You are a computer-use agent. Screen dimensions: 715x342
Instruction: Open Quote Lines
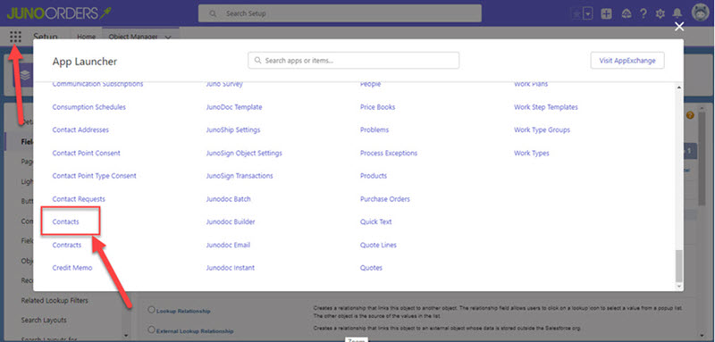coord(378,245)
